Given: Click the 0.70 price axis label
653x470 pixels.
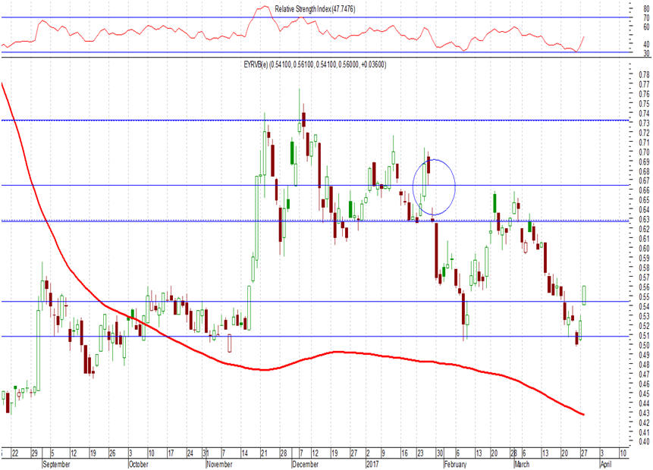Looking at the screenshot, I should (x=644, y=152).
